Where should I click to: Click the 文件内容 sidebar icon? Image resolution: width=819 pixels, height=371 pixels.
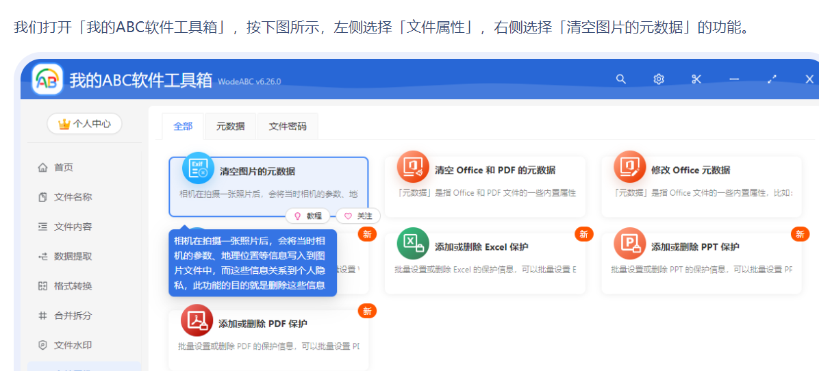(43, 227)
